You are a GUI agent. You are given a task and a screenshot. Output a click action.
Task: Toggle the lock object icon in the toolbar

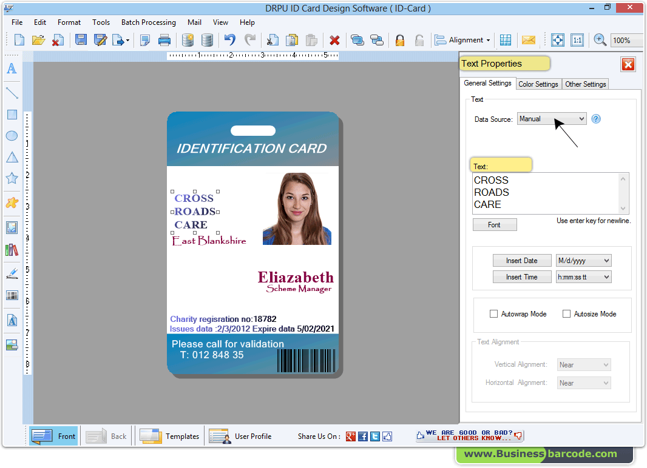[399, 40]
